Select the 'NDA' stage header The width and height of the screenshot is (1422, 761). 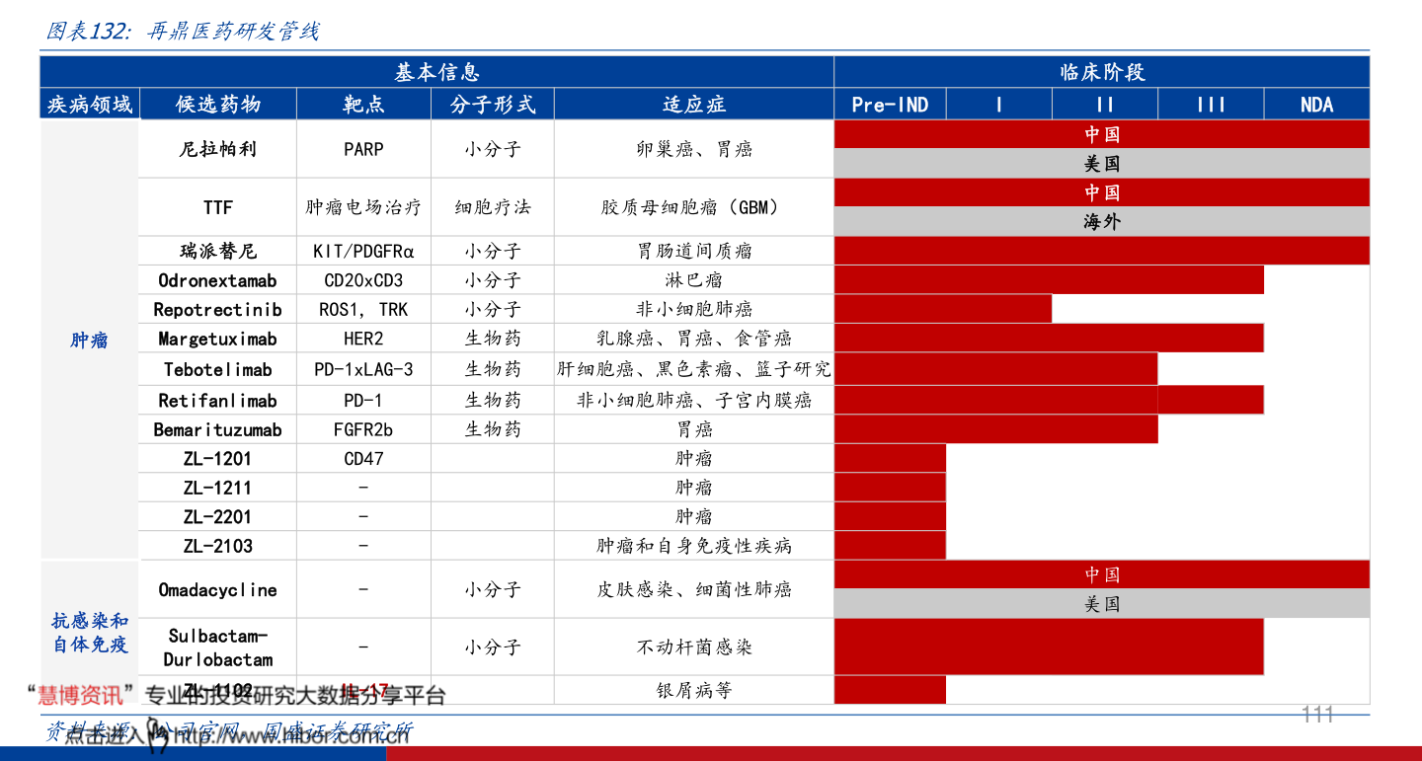click(1316, 104)
